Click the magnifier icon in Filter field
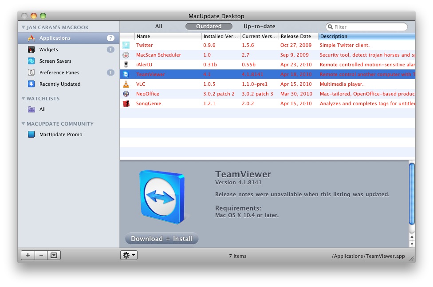 [330, 27]
